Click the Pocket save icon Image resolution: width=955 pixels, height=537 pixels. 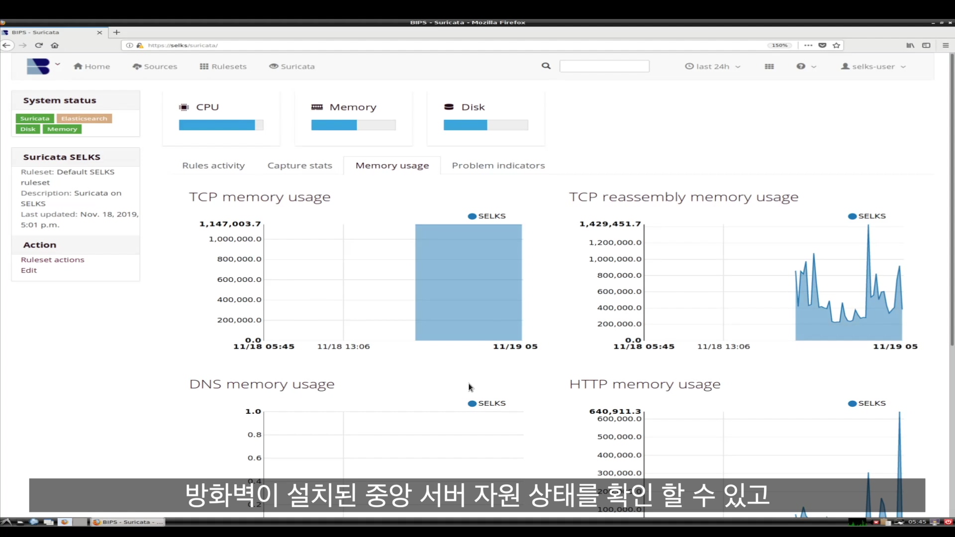[x=823, y=45]
